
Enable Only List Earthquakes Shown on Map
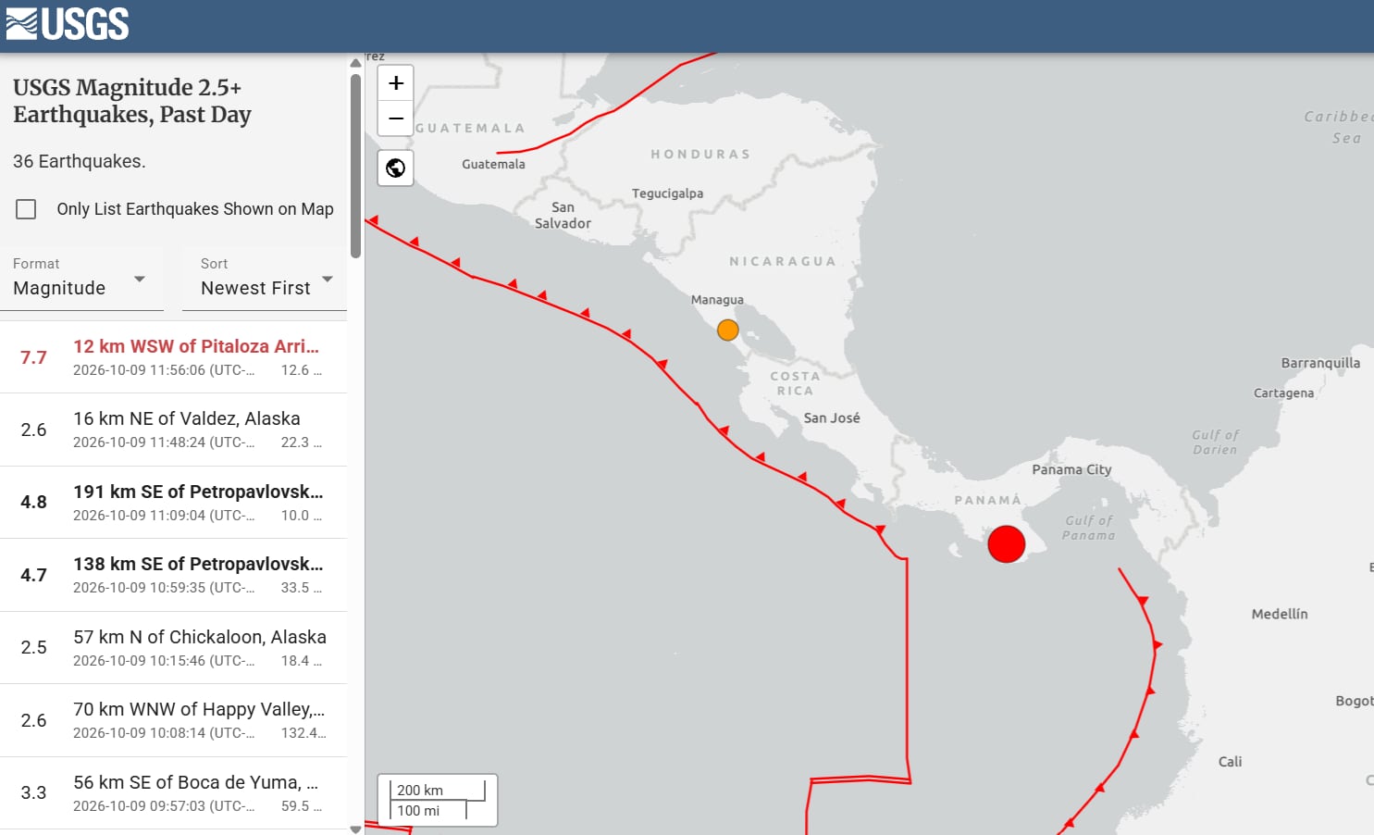click(26, 209)
